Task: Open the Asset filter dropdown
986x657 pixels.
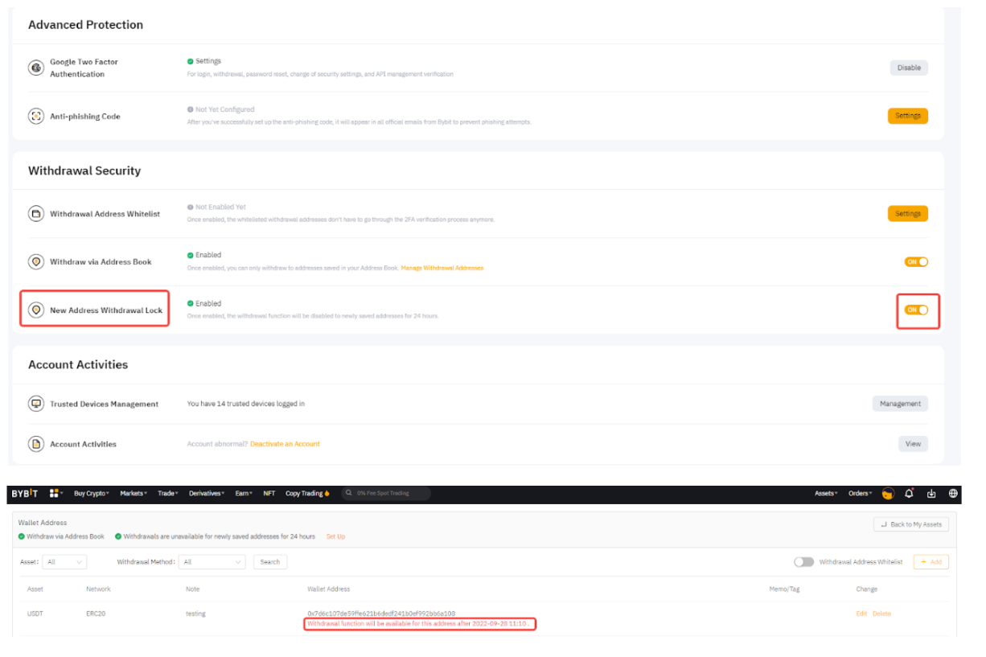Action: [x=64, y=562]
